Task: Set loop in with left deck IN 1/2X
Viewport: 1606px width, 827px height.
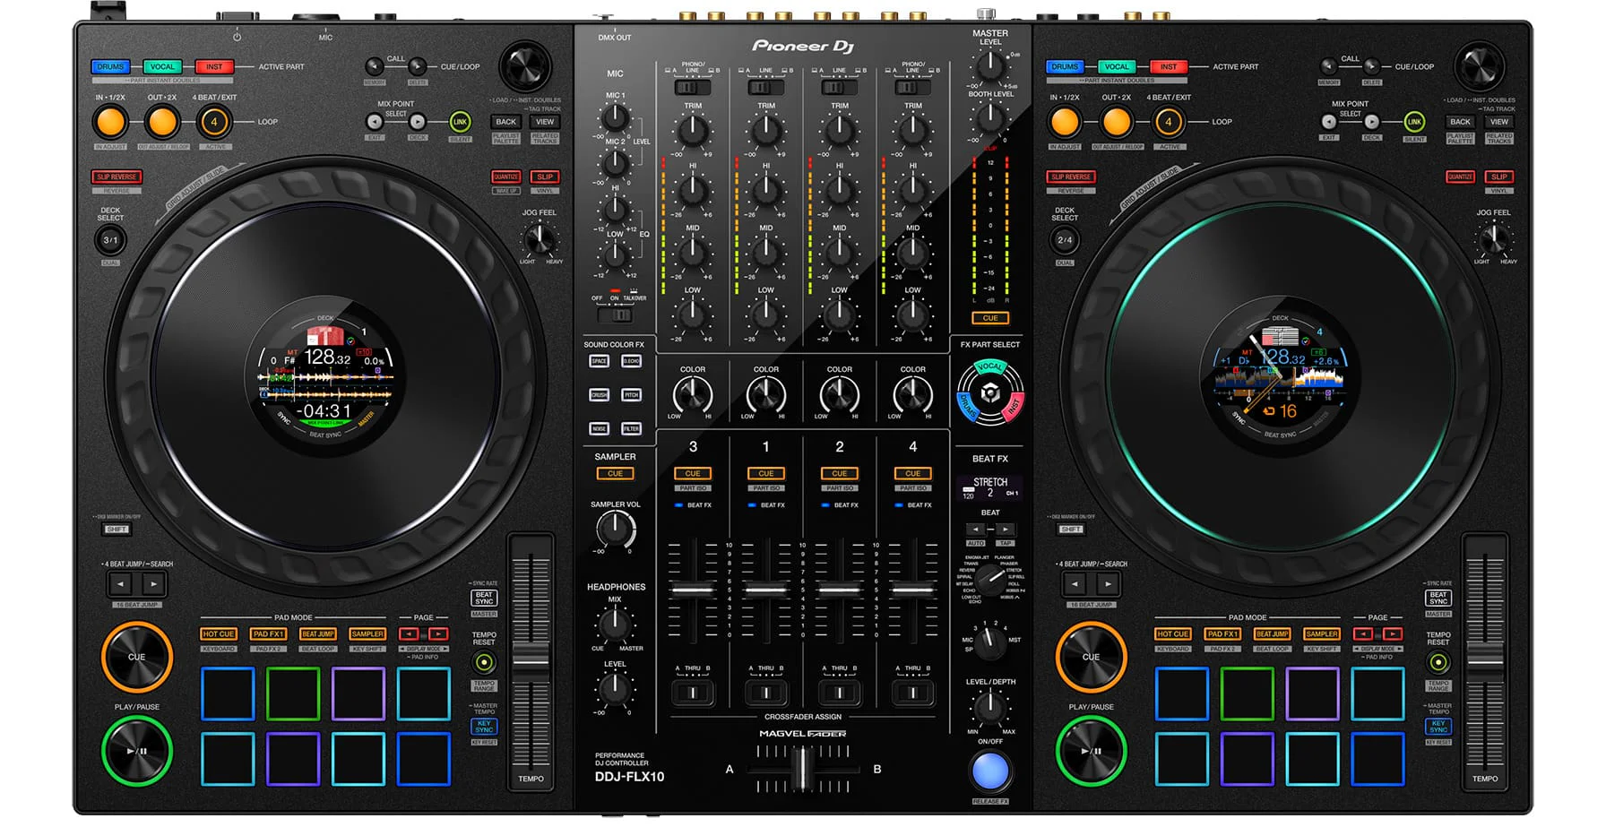Action: (110, 122)
